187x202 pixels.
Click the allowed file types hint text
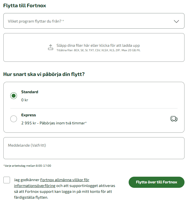tap(98, 50)
